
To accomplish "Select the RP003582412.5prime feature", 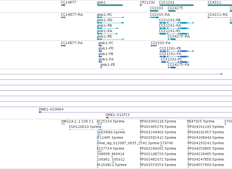I will click(141, 140).
